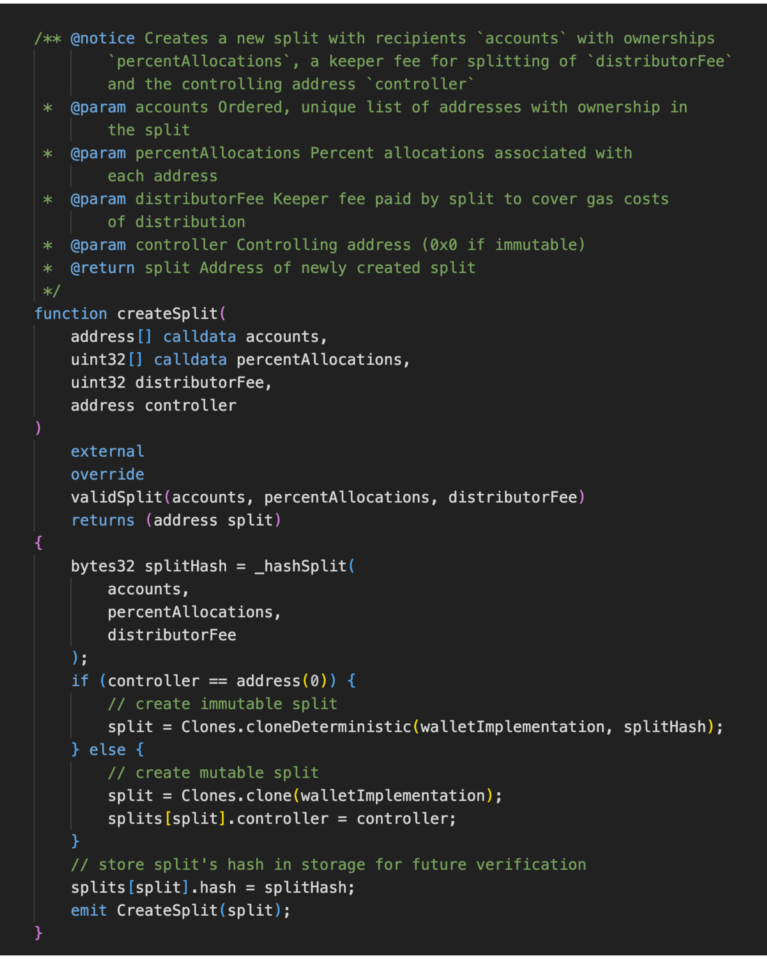Click the '// create immutable split' comment
This screenshot has height=959, width=767.
pyautogui.click(x=223, y=704)
